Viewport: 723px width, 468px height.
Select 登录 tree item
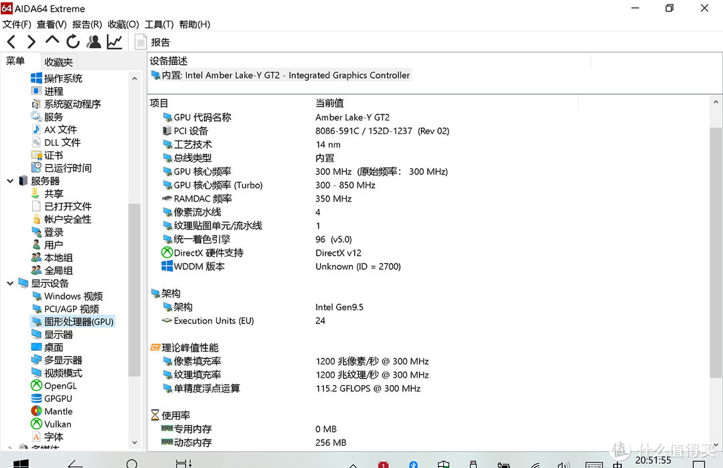tap(47, 232)
